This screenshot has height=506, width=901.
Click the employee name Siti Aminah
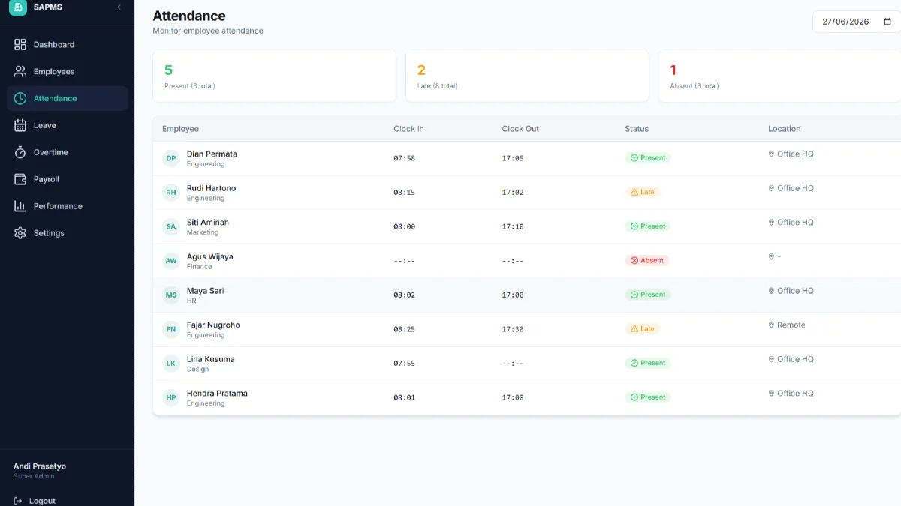(x=208, y=223)
